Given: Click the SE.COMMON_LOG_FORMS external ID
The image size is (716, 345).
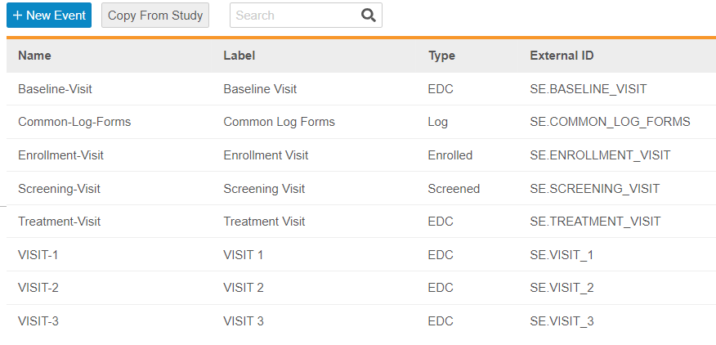Looking at the screenshot, I should [610, 122].
